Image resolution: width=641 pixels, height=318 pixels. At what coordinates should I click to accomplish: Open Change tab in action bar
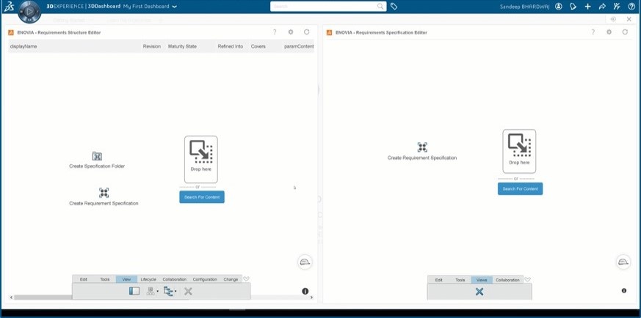231,279
